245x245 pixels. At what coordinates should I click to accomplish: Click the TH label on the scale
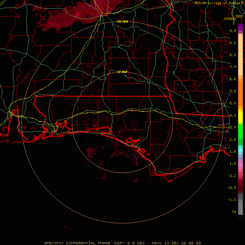[x=234, y=212]
